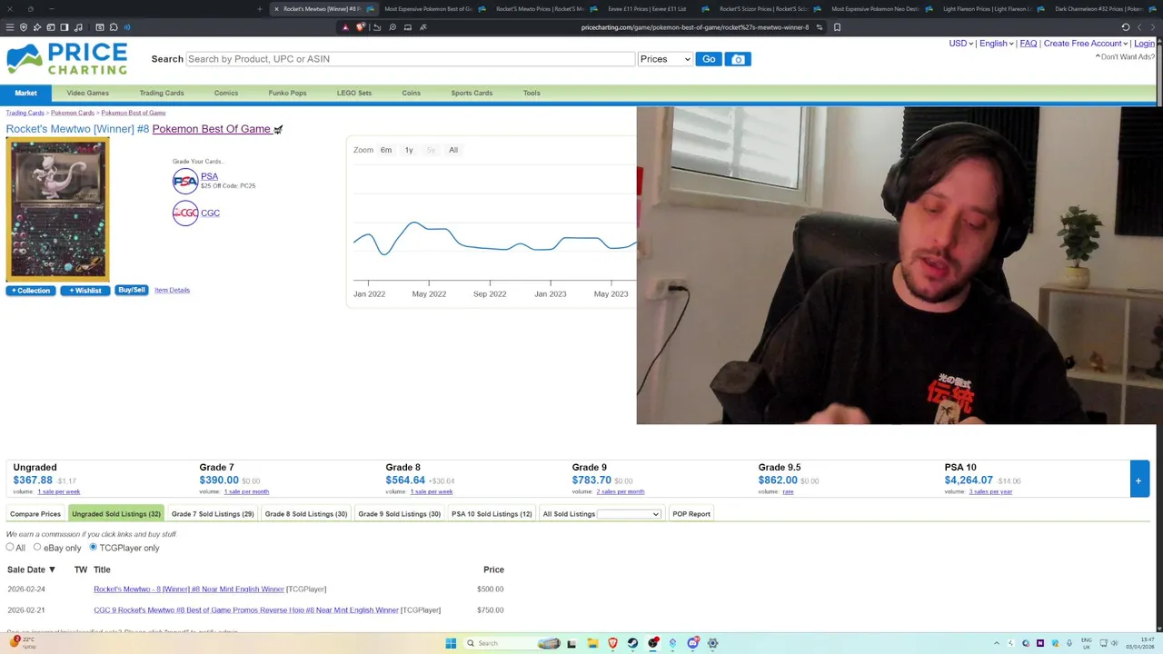Click the Windows Start button
Screen dimensions: 1163x654
click(x=451, y=643)
